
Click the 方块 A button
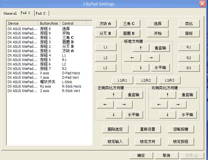point(105,24)
